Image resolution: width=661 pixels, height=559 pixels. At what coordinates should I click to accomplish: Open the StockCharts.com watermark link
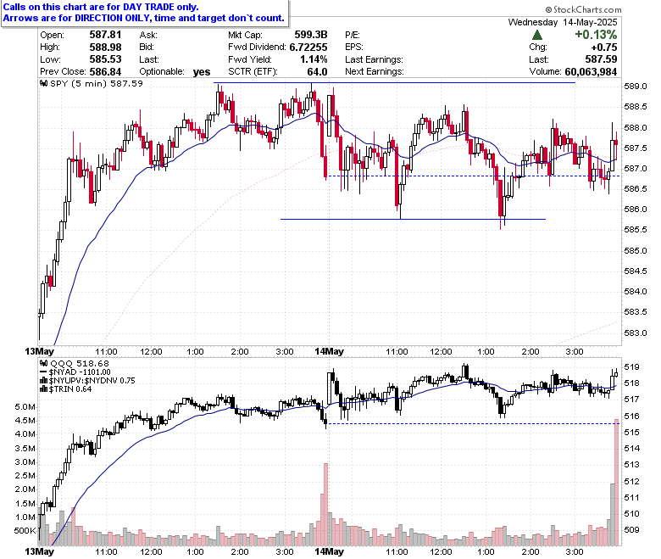tap(583, 9)
